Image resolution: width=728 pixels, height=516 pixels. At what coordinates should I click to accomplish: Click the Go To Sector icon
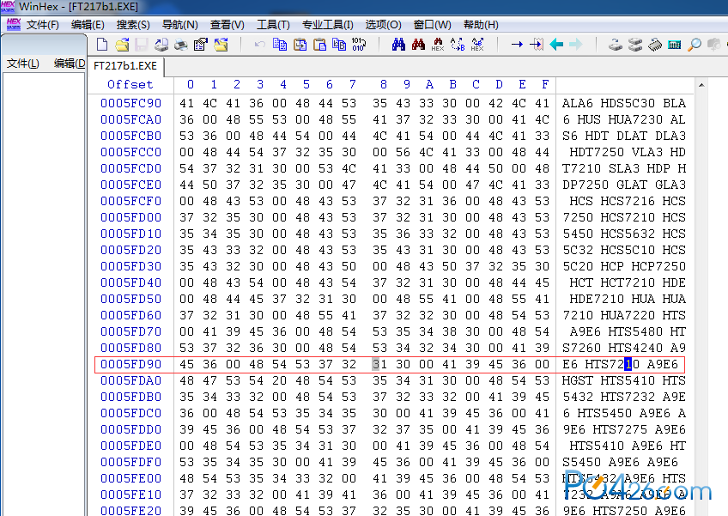(537, 45)
